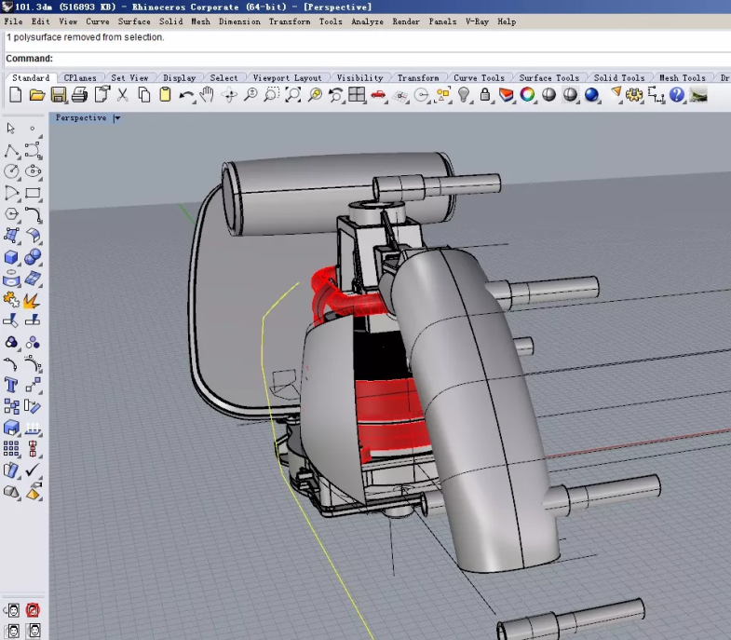This screenshot has height=640, width=731.
Task: Switch to the Curve Tools tab
Action: click(479, 78)
